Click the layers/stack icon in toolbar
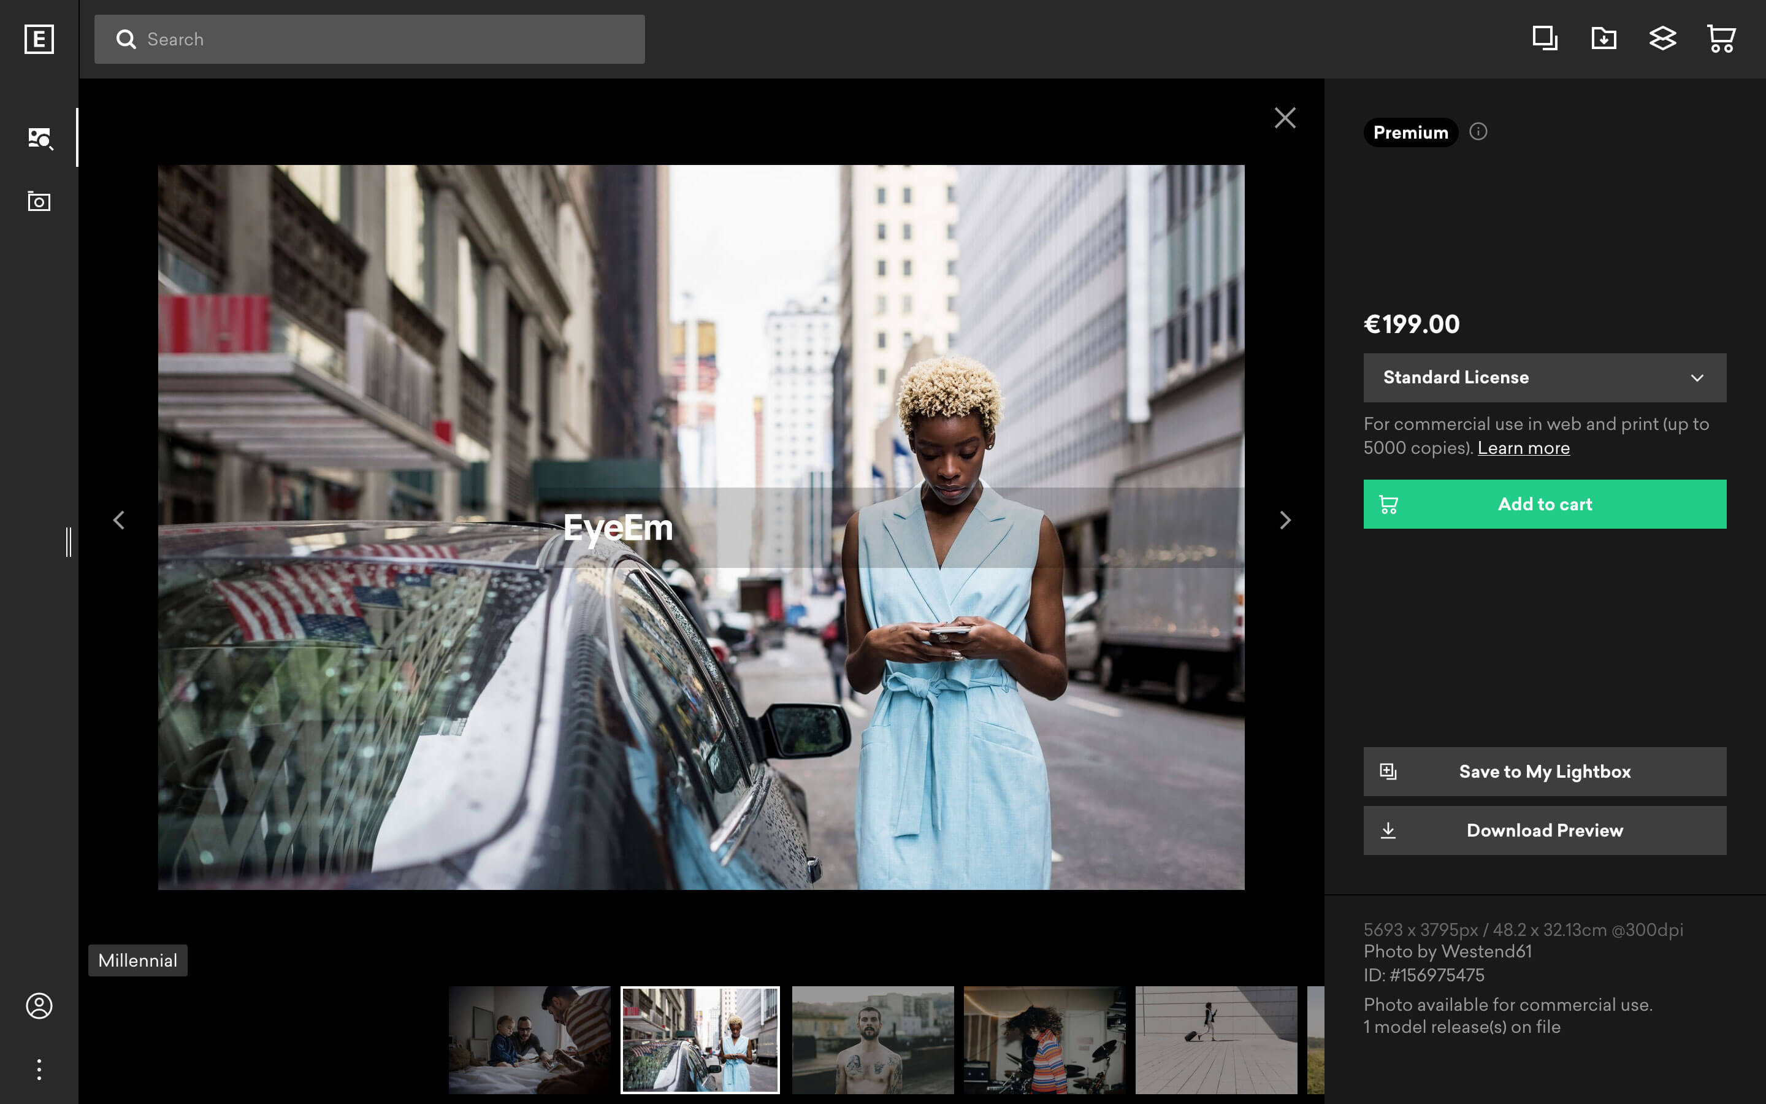Viewport: 1766px width, 1104px height. pos(1662,38)
